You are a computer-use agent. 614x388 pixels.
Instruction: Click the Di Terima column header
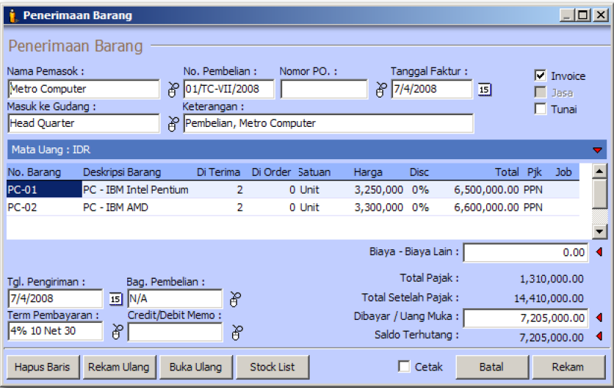(x=219, y=172)
